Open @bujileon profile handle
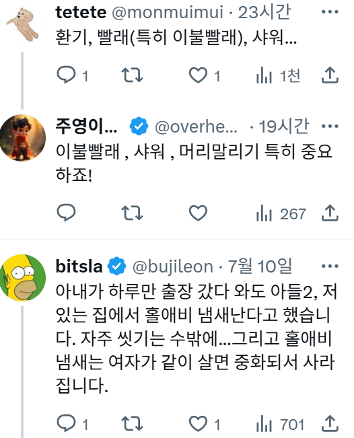Screen dimensions: 354x438 point(173,266)
